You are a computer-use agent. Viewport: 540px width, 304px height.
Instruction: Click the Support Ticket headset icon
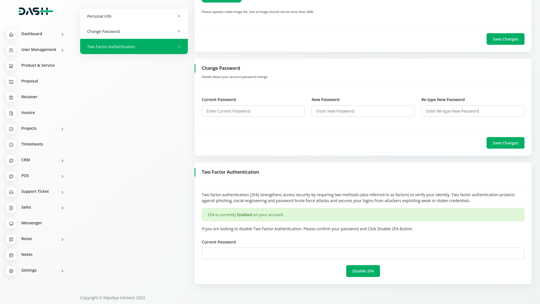11,192
